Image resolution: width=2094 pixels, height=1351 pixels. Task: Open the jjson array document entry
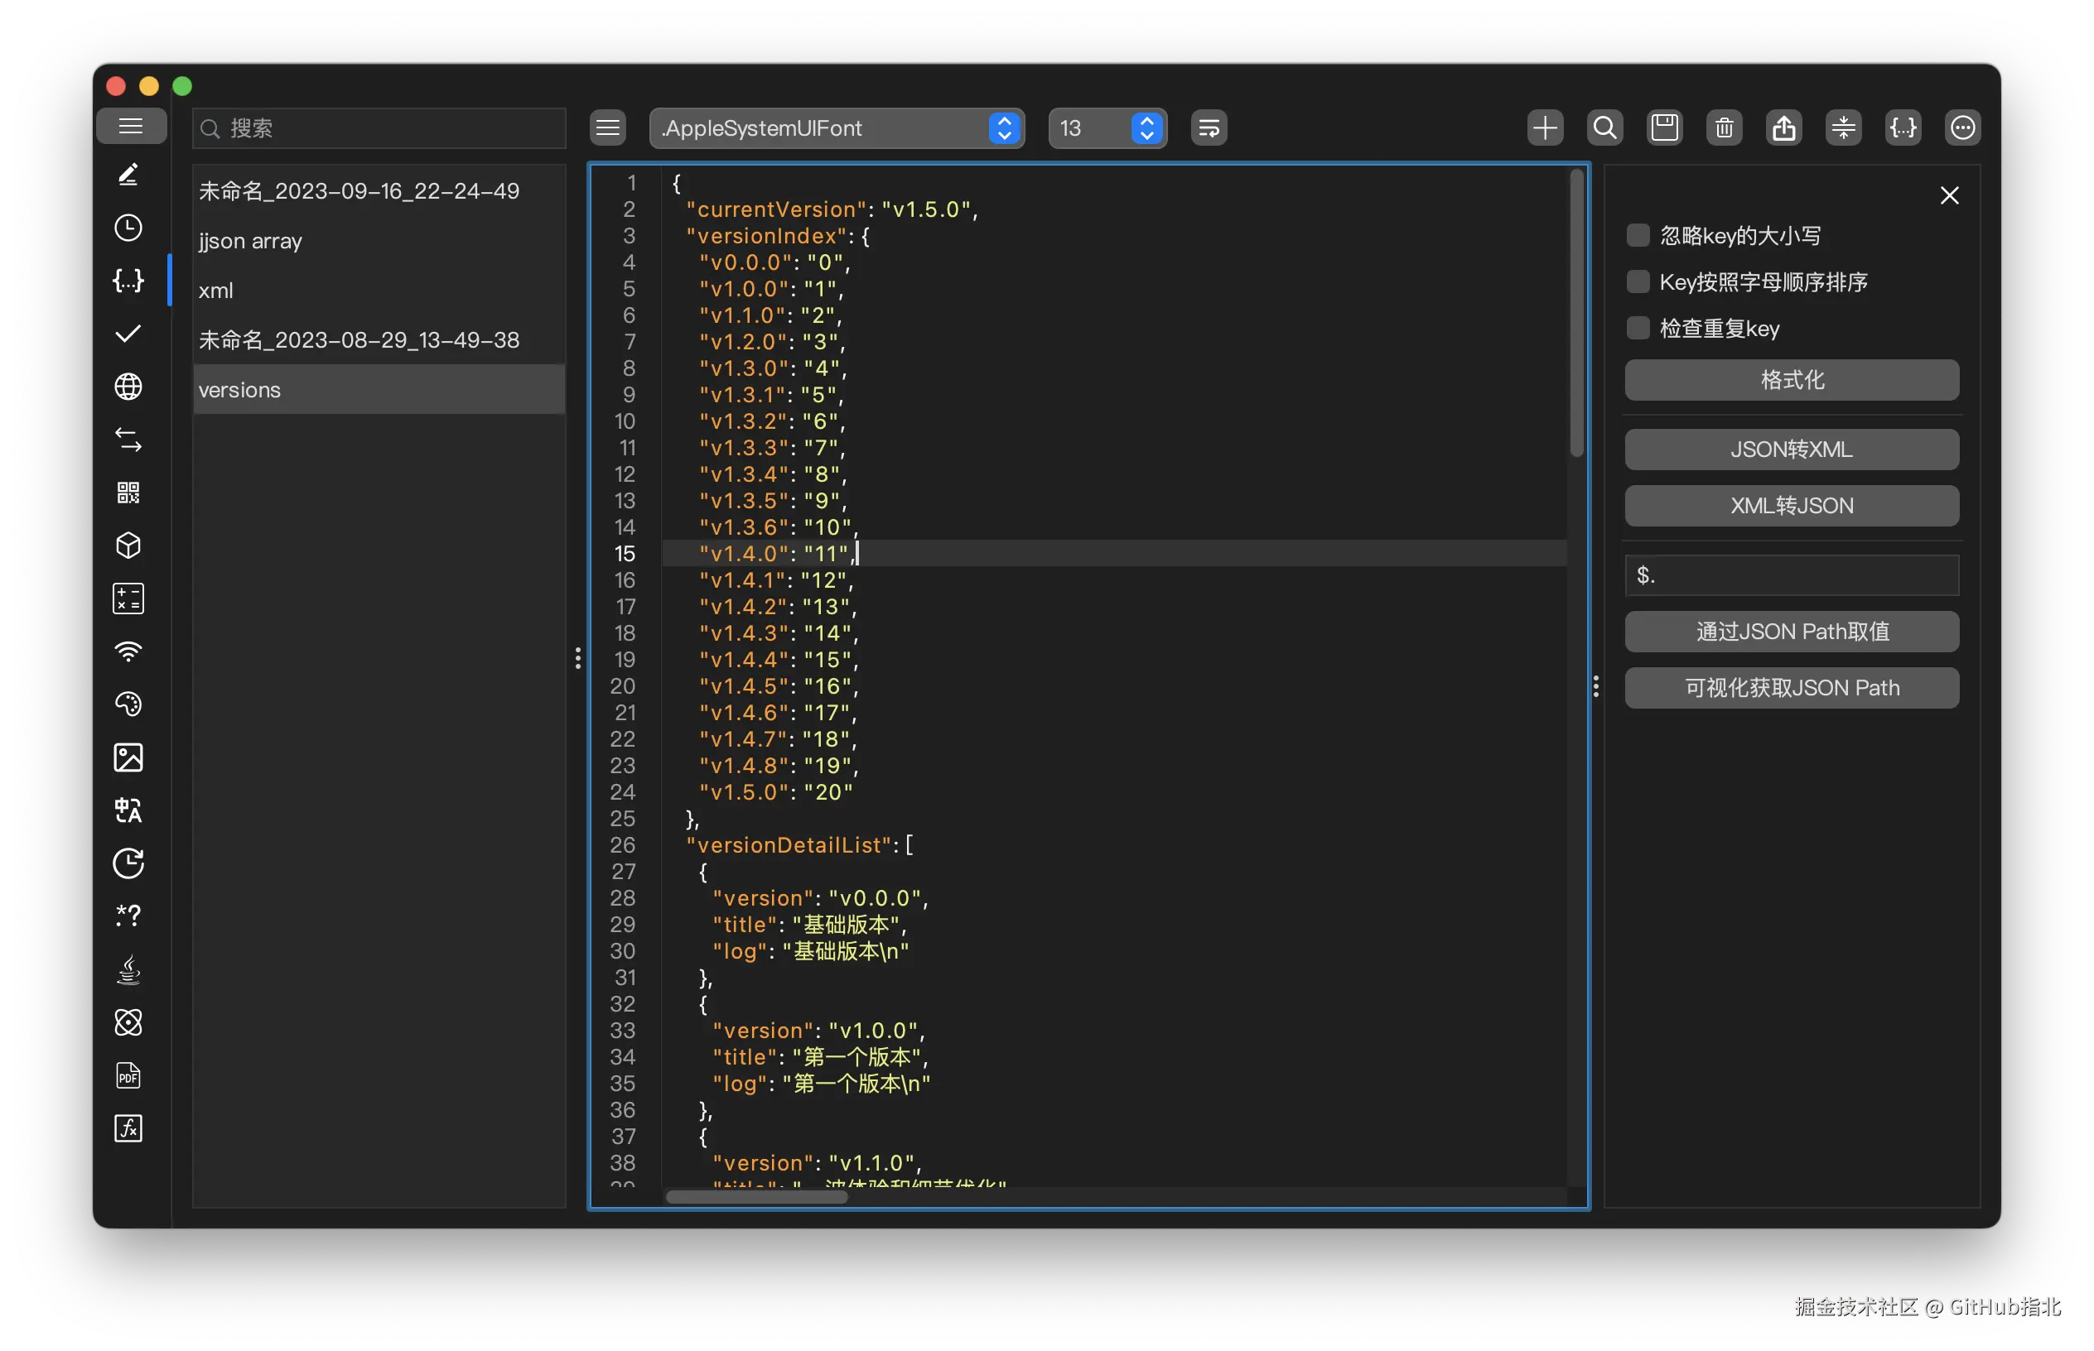coord(250,240)
